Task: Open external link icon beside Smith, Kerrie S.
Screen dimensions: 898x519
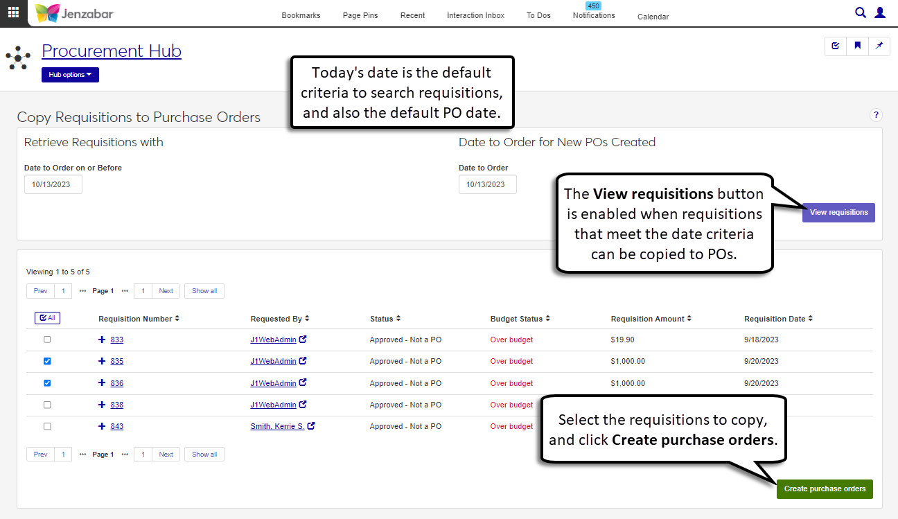Action: tap(311, 426)
